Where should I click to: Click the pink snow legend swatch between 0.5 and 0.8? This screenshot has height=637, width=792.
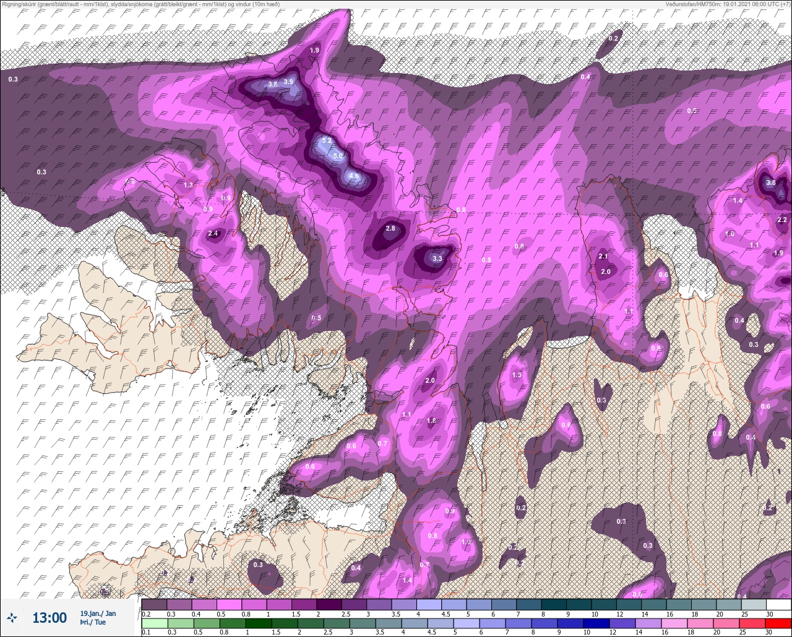coord(229,604)
